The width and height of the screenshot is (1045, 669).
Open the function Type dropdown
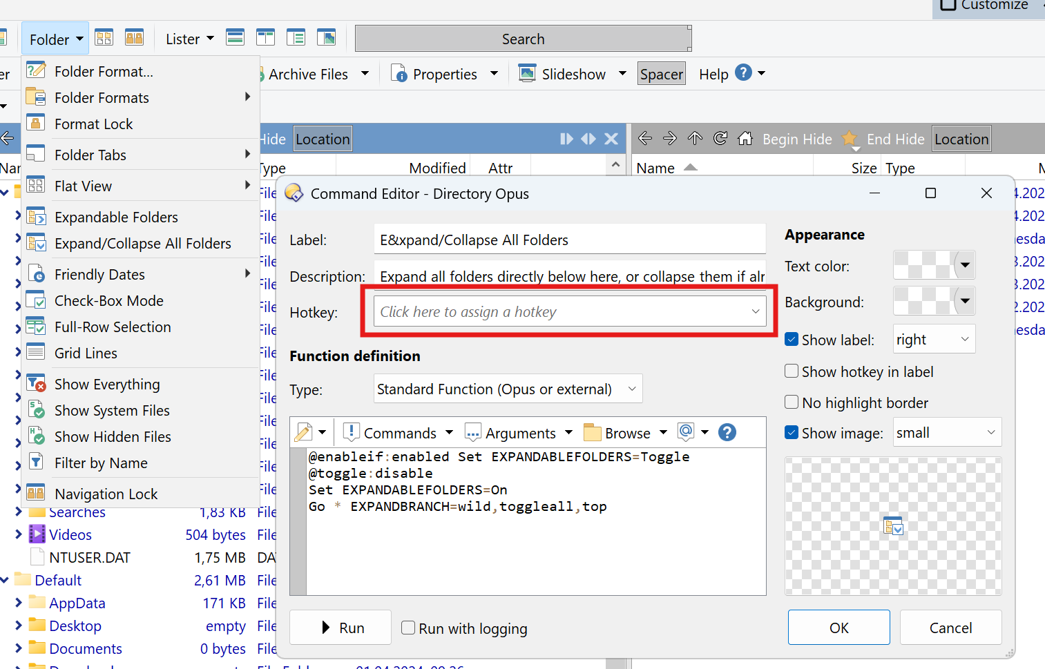(508, 389)
